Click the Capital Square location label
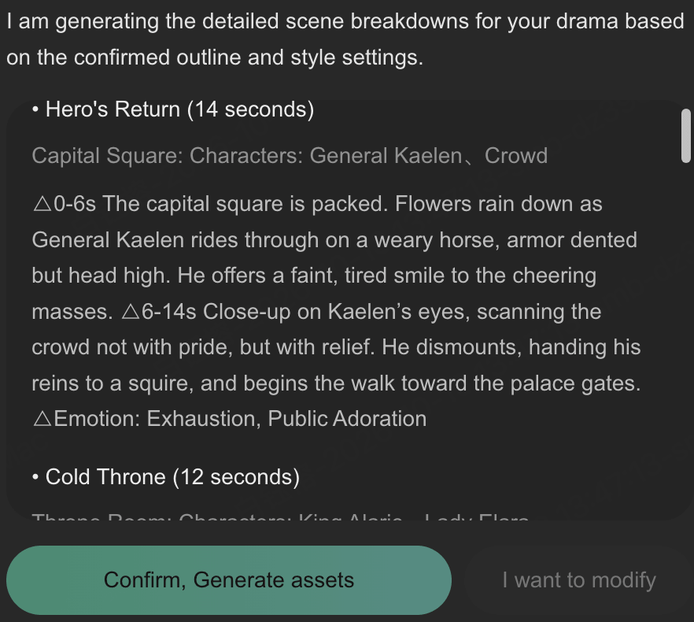Image resolution: width=694 pixels, height=622 pixels. (107, 156)
